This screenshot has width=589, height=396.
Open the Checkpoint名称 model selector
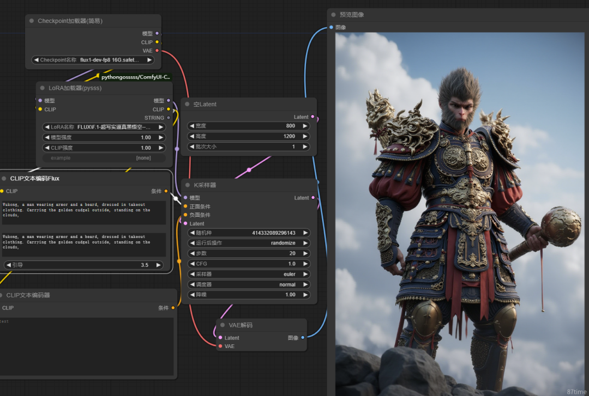[x=93, y=60]
